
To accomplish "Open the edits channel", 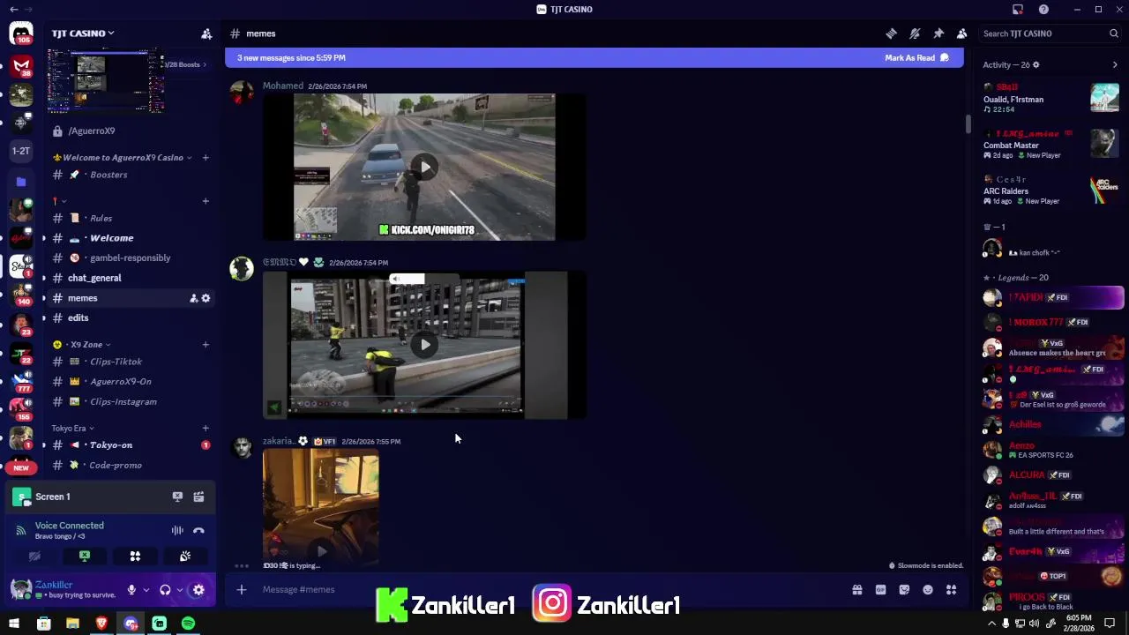I will point(129,317).
